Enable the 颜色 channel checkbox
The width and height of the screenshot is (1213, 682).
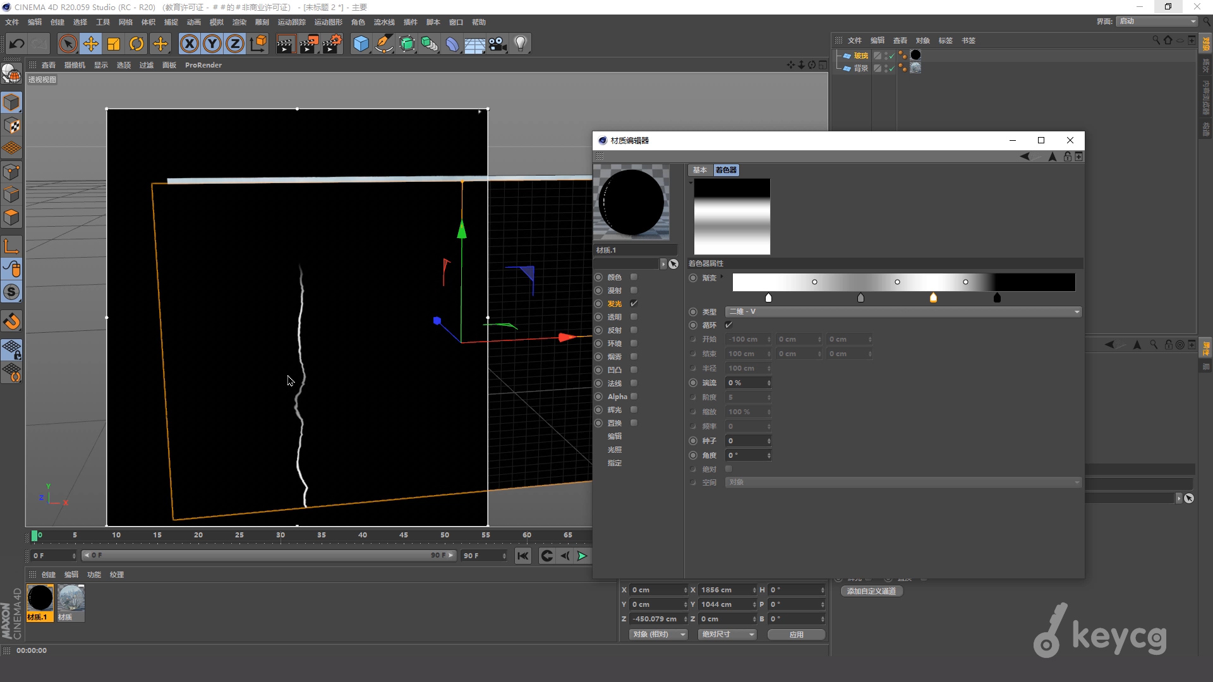634,277
